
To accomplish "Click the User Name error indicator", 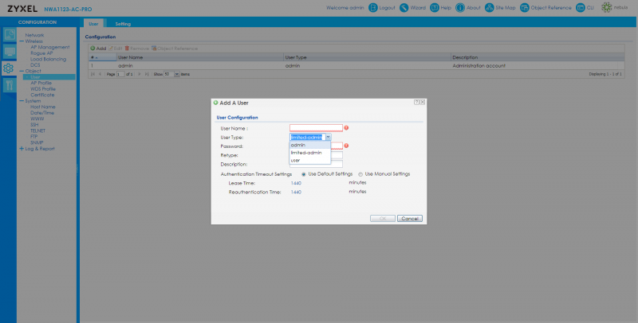I will tap(346, 128).
